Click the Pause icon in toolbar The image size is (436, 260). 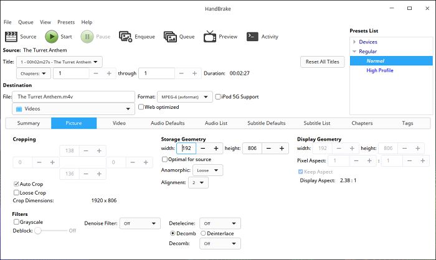coord(87,37)
